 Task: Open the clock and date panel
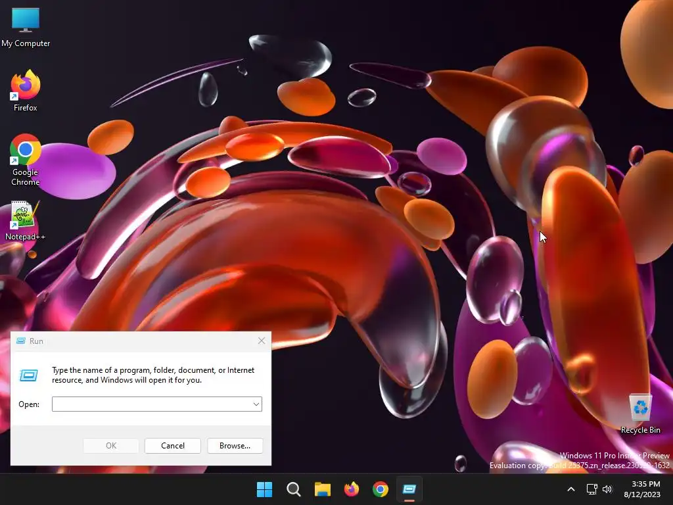click(x=642, y=489)
